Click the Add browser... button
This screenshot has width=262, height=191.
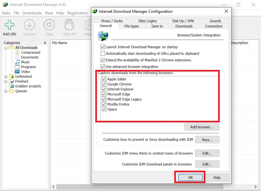coord(202,127)
